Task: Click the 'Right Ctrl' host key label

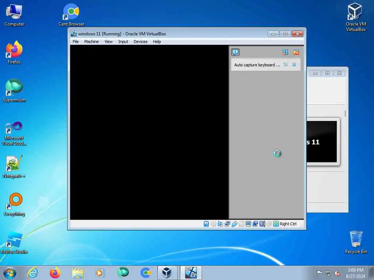Action: tap(288, 224)
